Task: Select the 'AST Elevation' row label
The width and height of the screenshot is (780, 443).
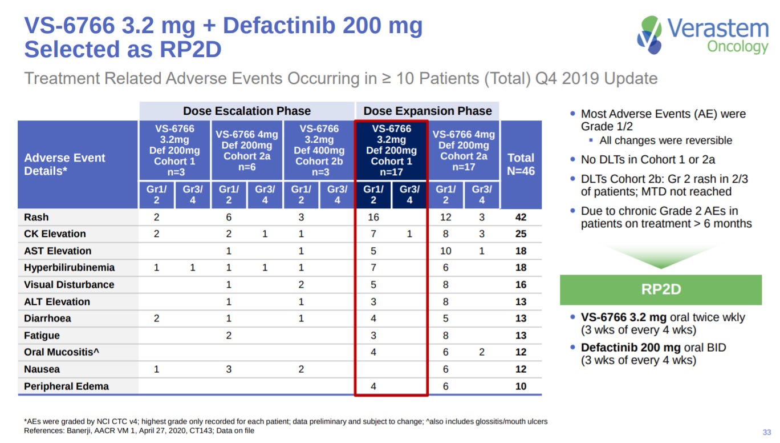Action: click(x=58, y=251)
